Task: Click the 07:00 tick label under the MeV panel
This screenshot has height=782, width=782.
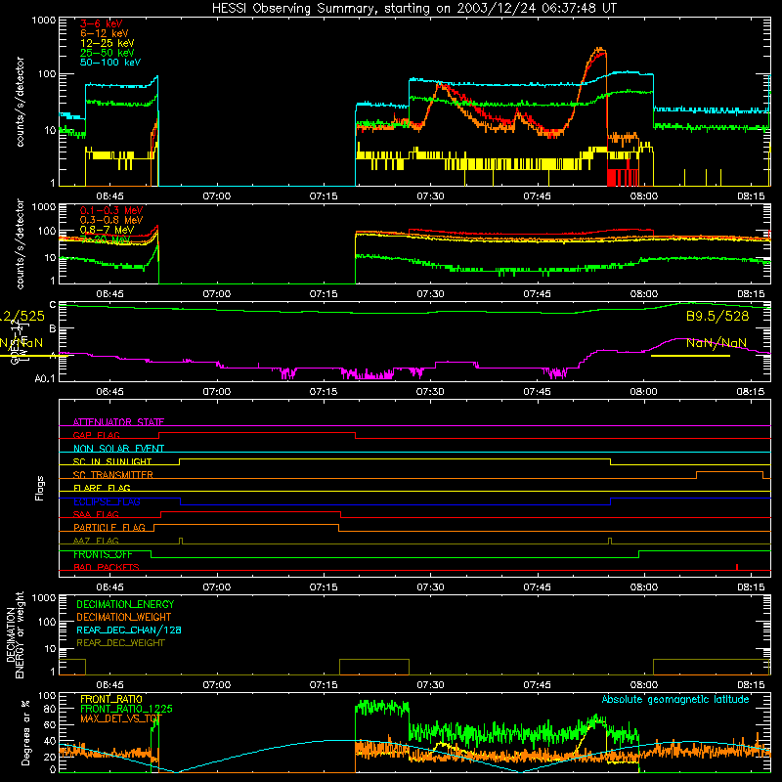Action: pos(216,294)
